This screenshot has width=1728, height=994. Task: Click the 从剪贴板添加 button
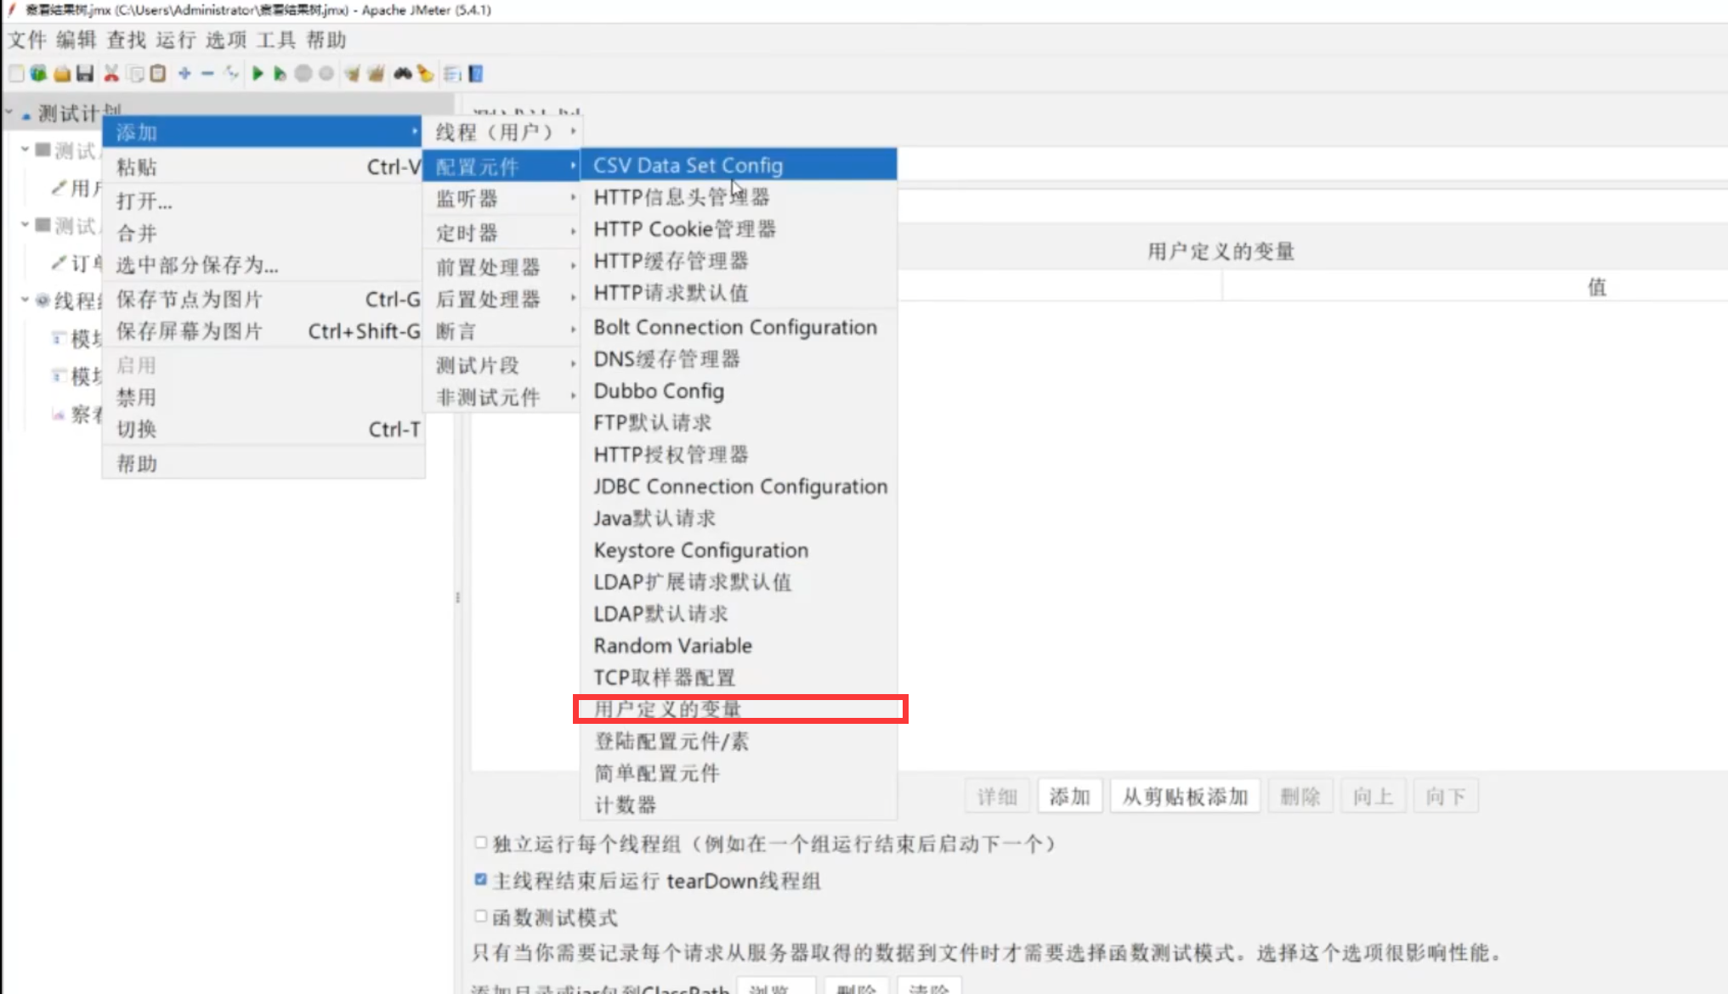pyautogui.click(x=1184, y=796)
